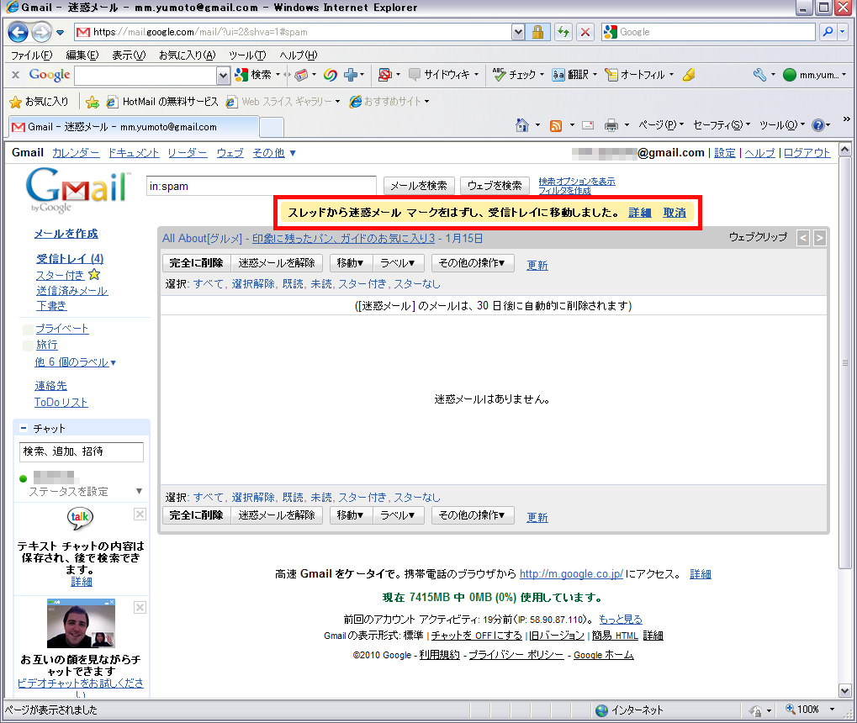Click ログアウト link

[x=807, y=153]
